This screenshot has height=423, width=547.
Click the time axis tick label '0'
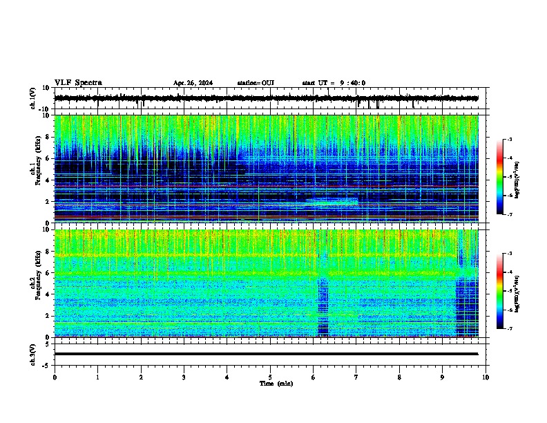[55, 377]
